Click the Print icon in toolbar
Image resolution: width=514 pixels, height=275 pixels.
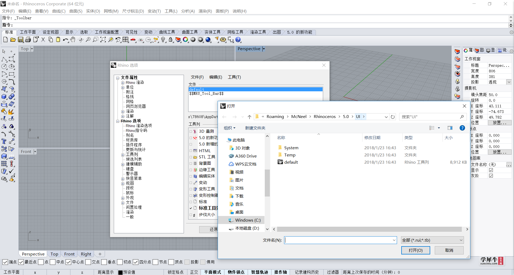point(28,40)
